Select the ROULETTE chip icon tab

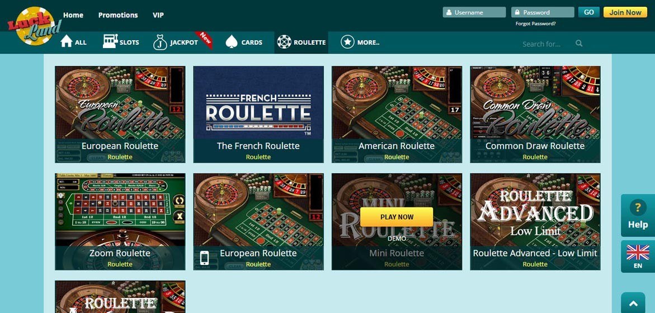(x=284, y=42)
